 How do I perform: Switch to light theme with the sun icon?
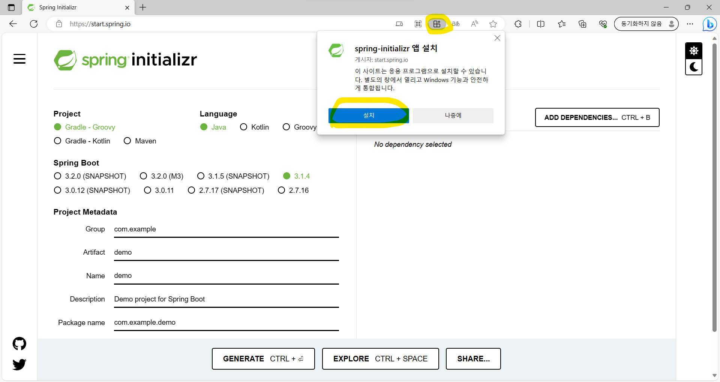694,51
